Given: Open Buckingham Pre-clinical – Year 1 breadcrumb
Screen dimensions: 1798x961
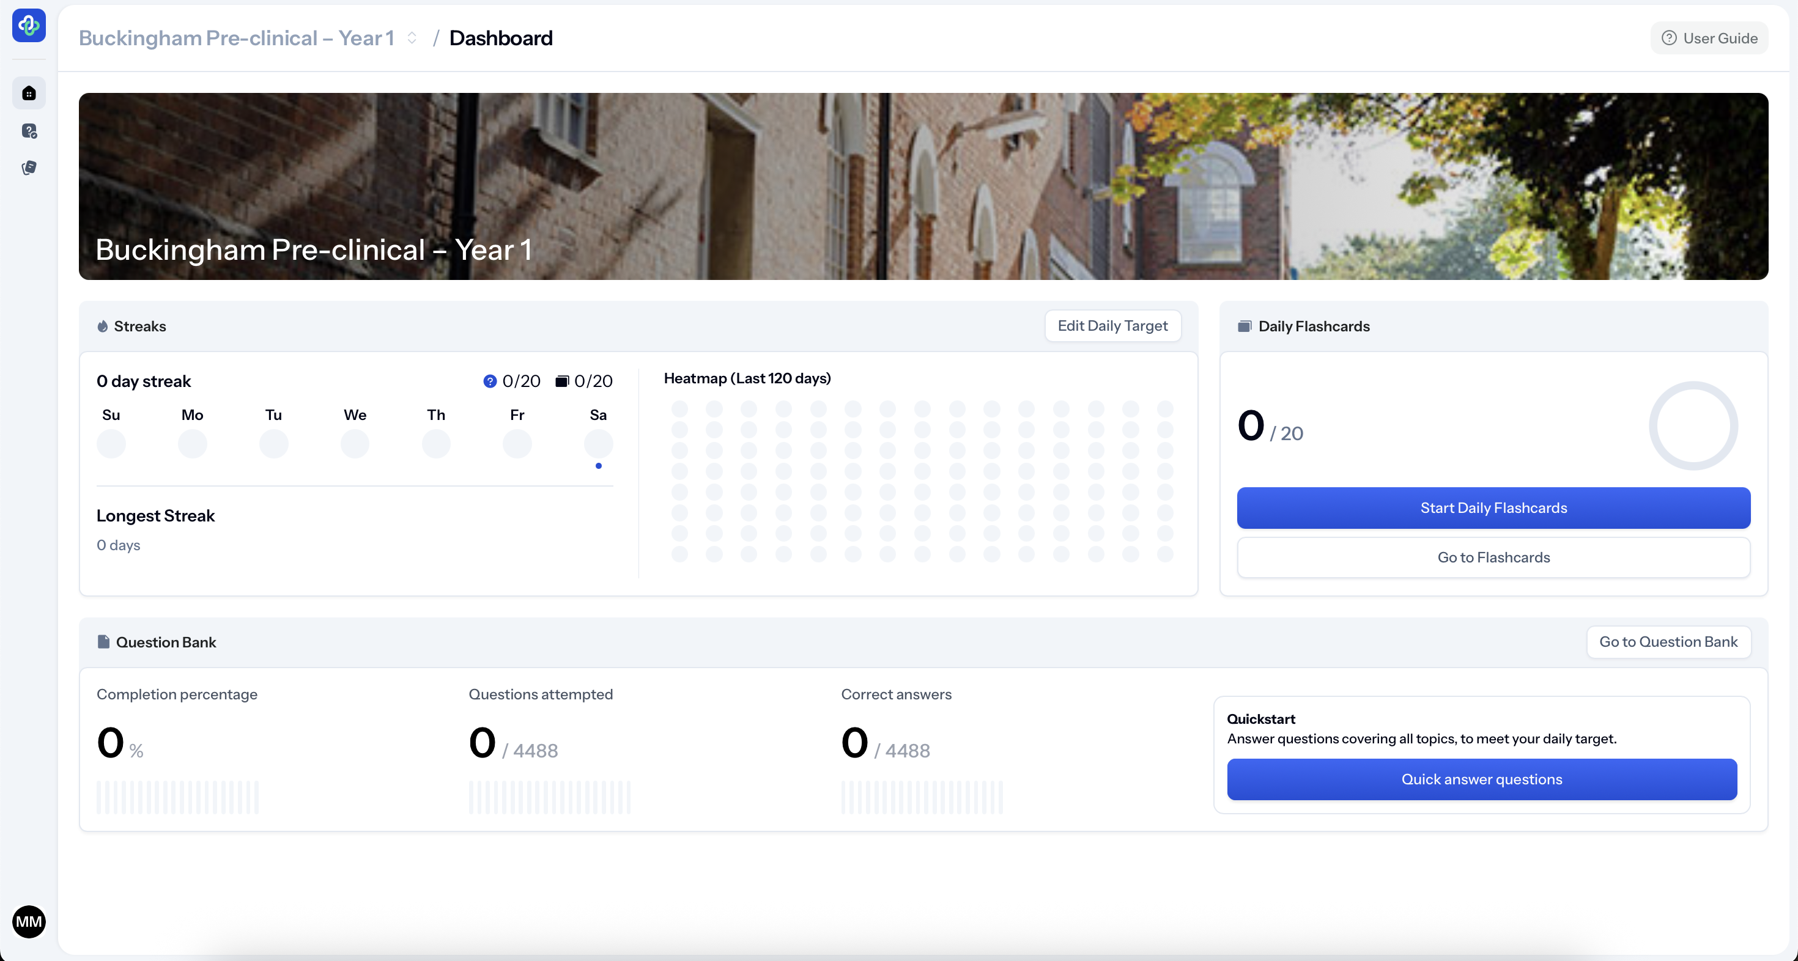Looking at the screenshot, I should (x=237, y=38).
